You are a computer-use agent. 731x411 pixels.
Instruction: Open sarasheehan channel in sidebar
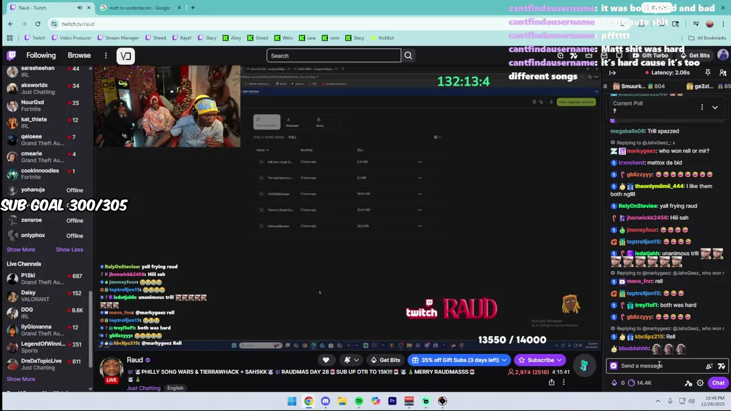click(46, 71)
